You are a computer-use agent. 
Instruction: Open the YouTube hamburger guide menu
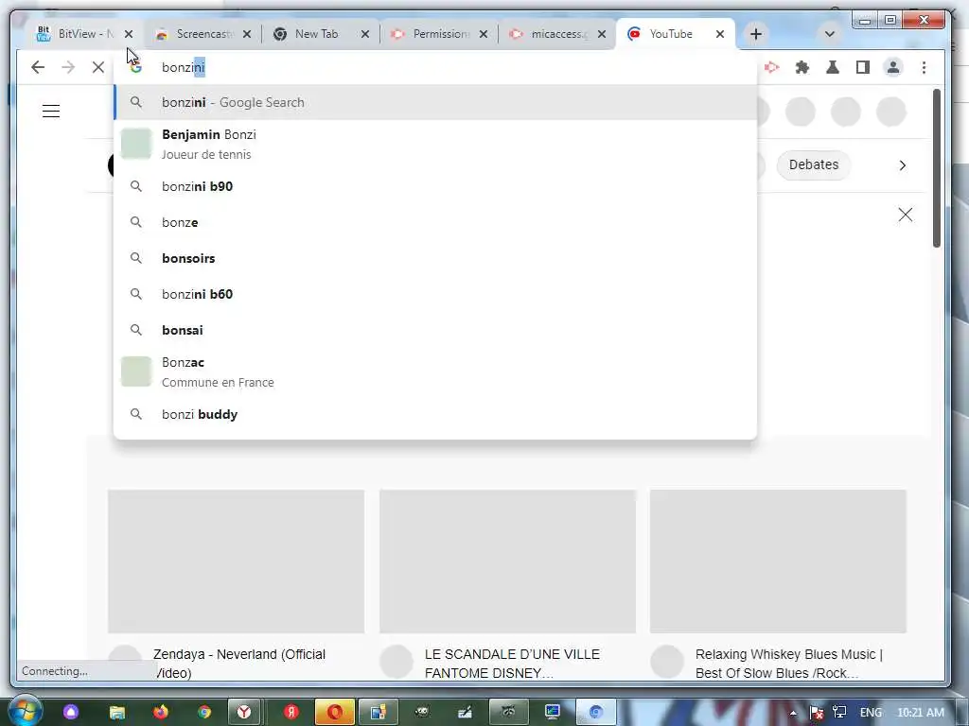[x=51, y=112]
